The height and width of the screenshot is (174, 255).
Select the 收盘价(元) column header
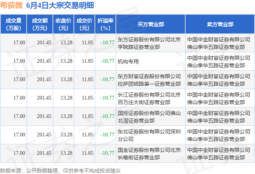[63, 24]
